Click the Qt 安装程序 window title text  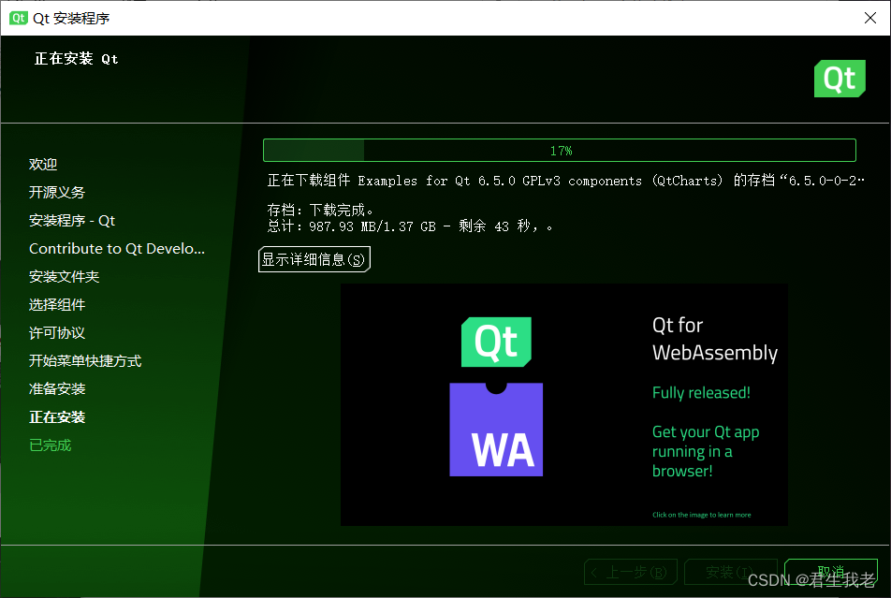71,18
